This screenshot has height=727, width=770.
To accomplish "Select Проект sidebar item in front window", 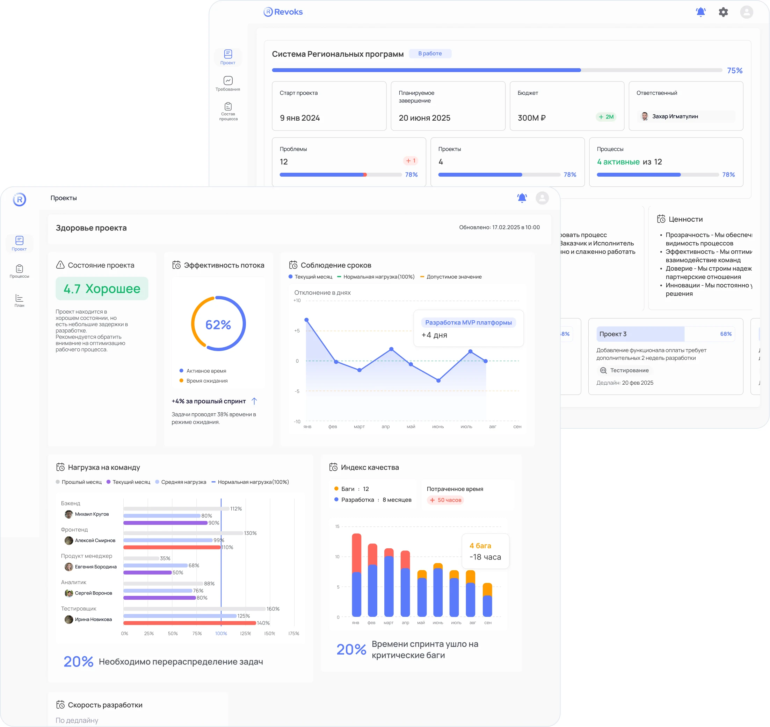I will (19, 243).
